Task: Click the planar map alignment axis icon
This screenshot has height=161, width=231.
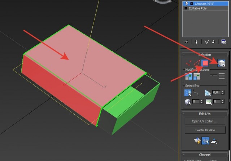Action: point(213,141)
